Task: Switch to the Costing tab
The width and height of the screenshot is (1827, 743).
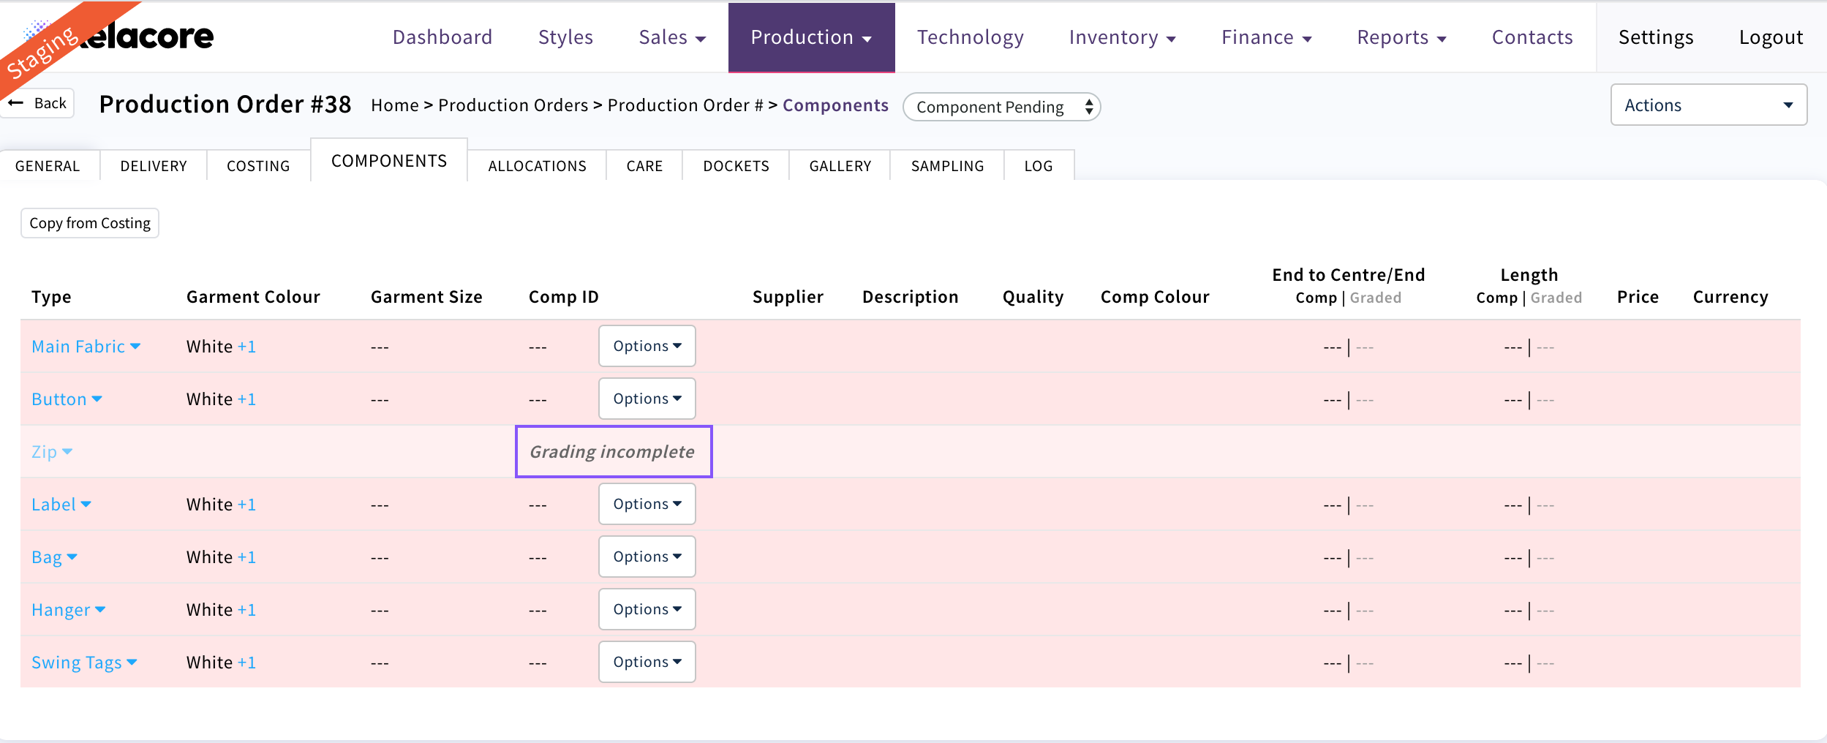Action: [x=258, y=166]
